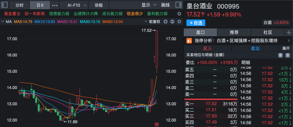293x127 pixels.
Task: Open the 显示 dropdown menu
Action: (x=149, y=5)
